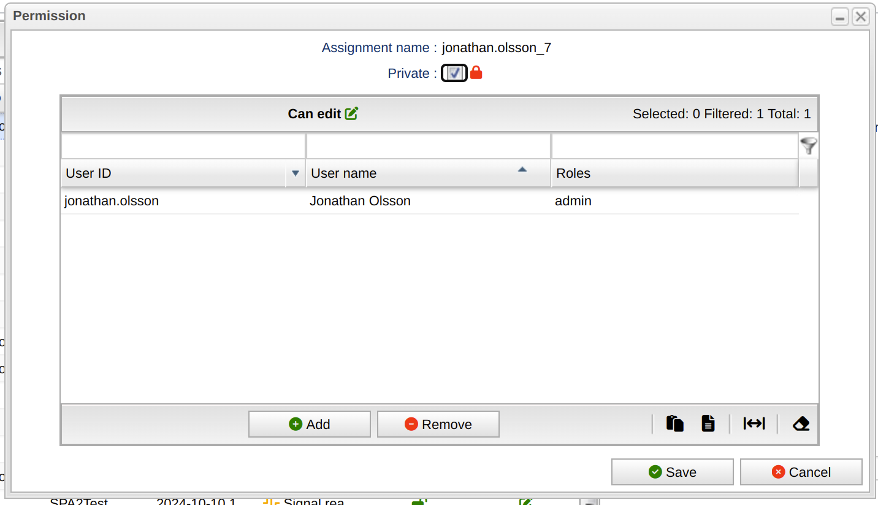The width and height of the screenshot is (878, 505).
Task: Click the eraser clear icon
Action: click(801, 423)
